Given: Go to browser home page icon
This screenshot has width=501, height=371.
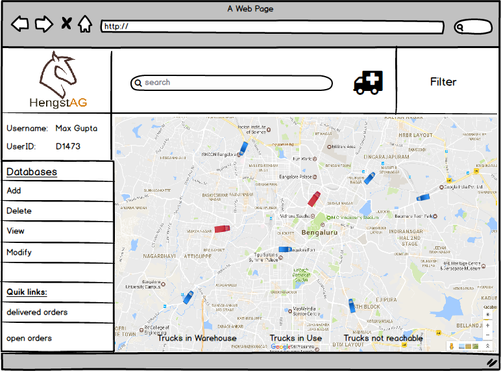Looking at the screenshot, I should pyautogui.click(x=85, y=23).
